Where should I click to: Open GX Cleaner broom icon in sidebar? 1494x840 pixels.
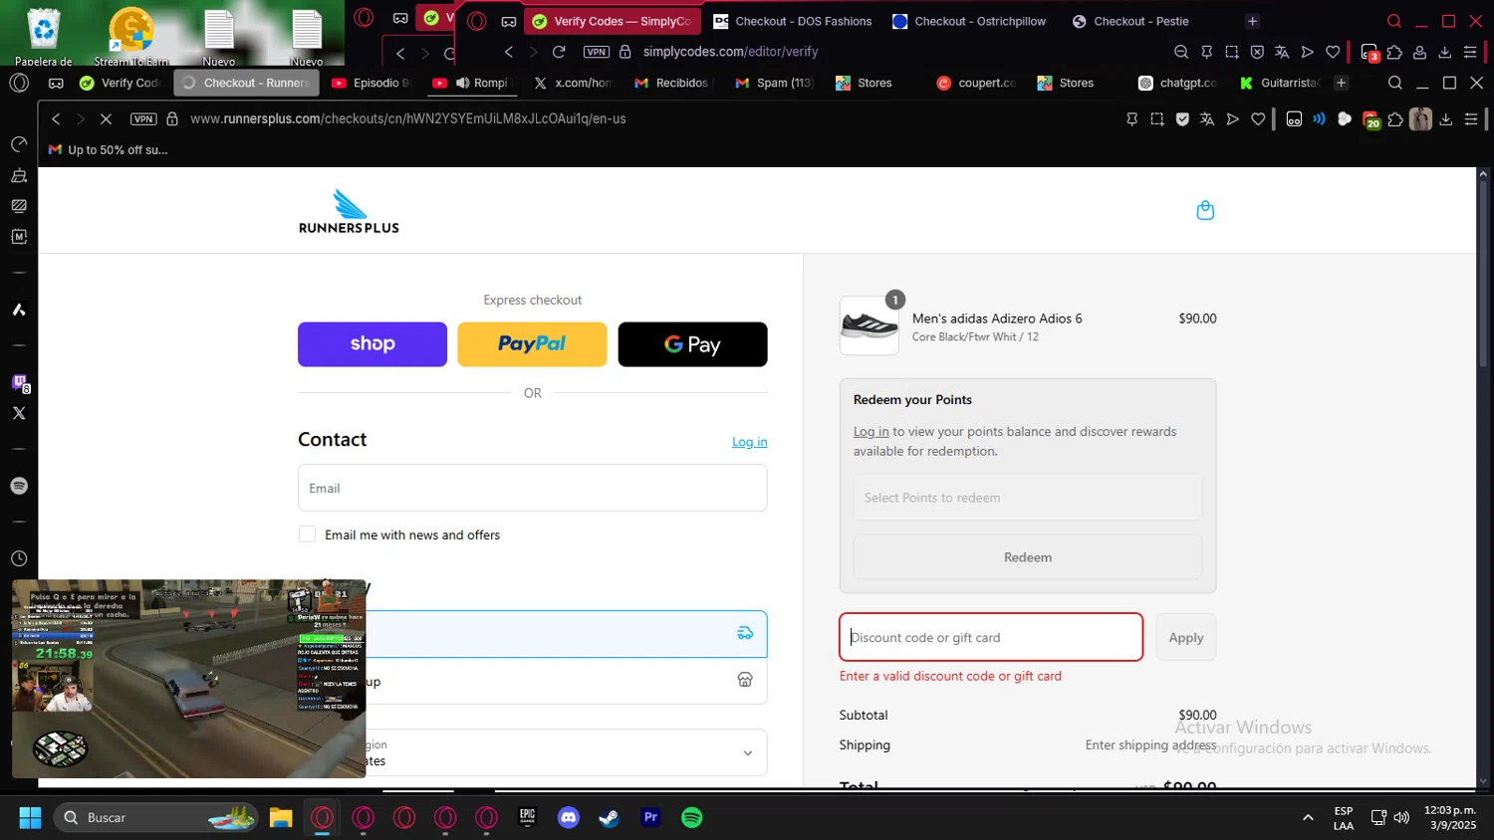pyautogui.click(x=19, y=176)
